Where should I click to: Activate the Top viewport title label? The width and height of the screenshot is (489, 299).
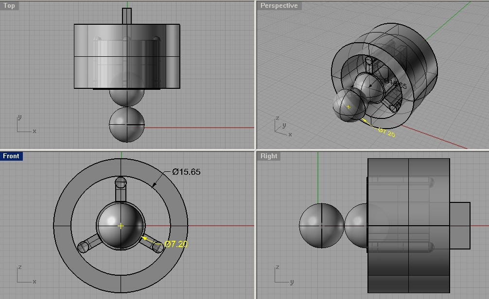tap(9, 6)
